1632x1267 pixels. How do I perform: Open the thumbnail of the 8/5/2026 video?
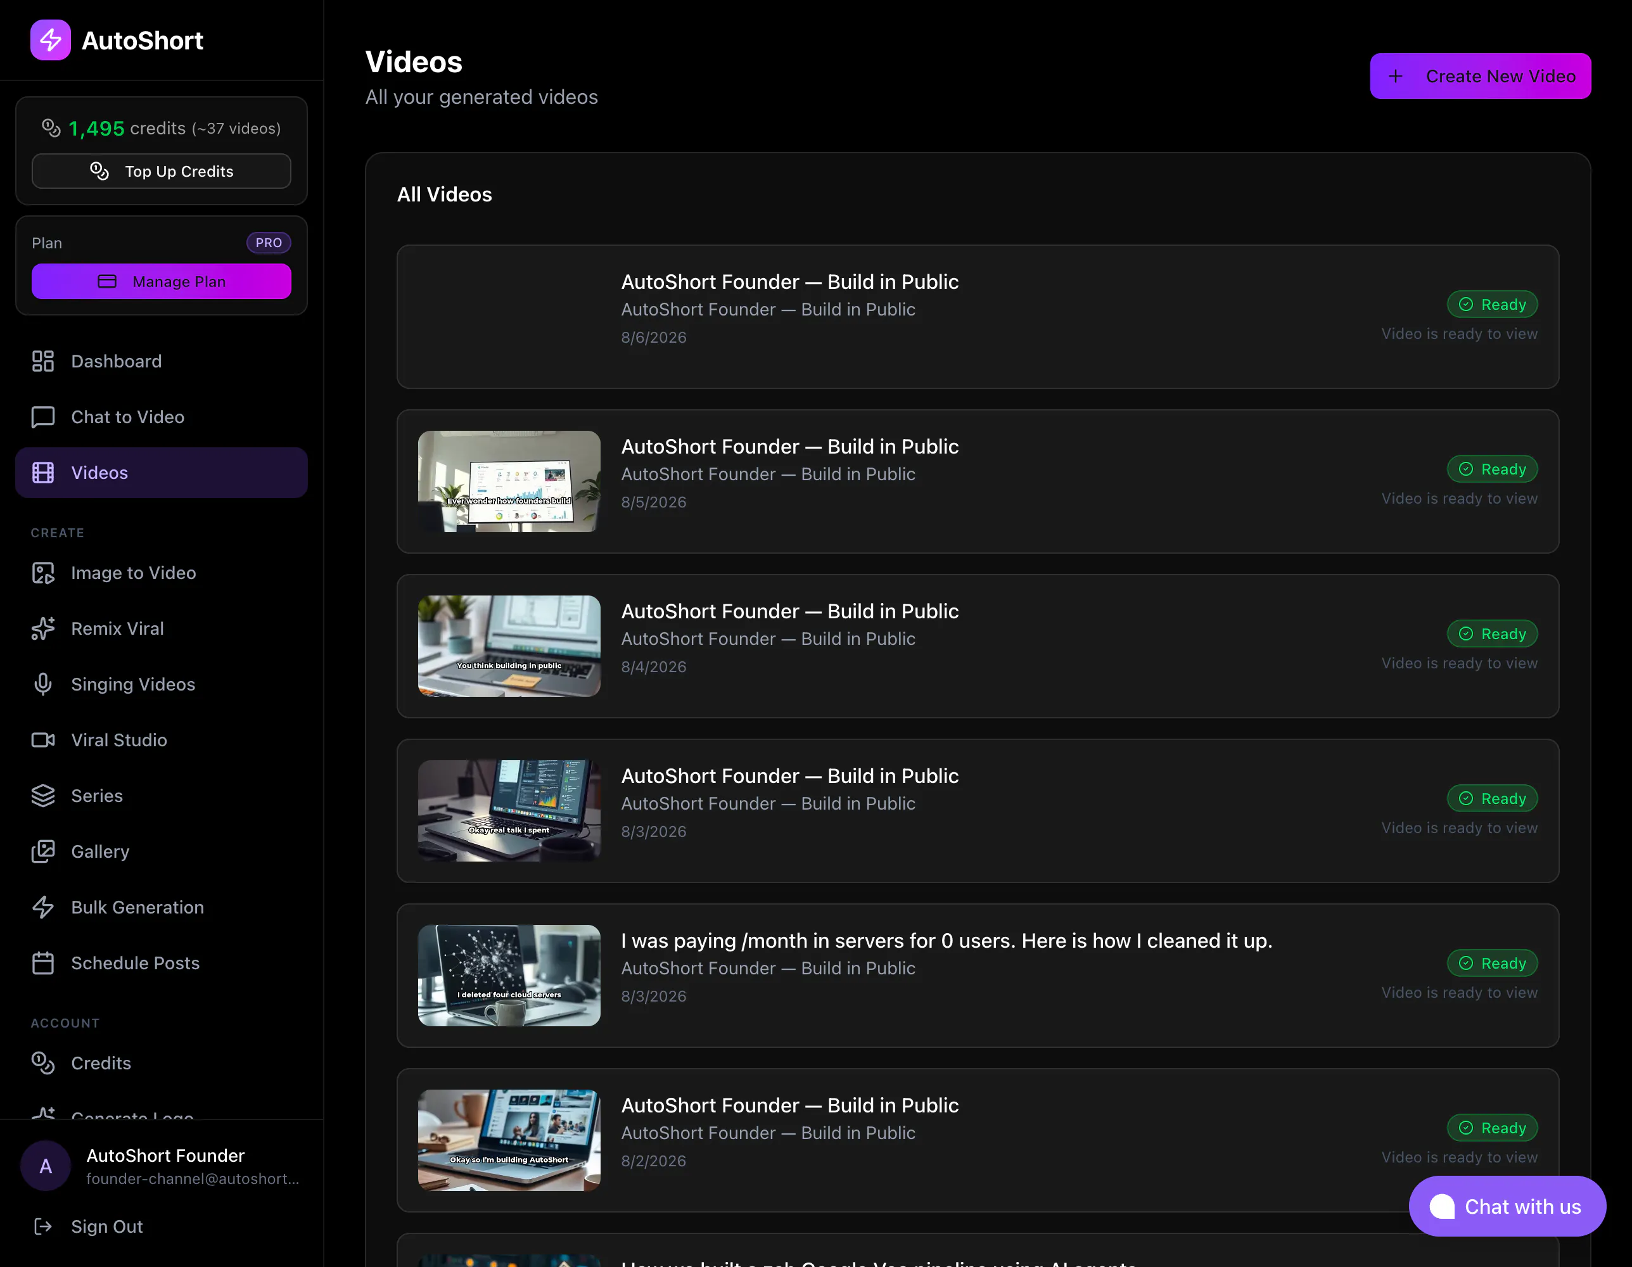pos(509,481)
